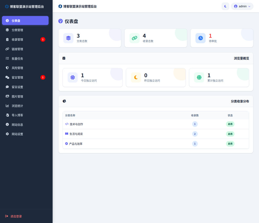The image size is (259, 223).
Task: Click the count badge 2 for 生活与阅读
Action: pyautogui.click(x=195, y=134)
